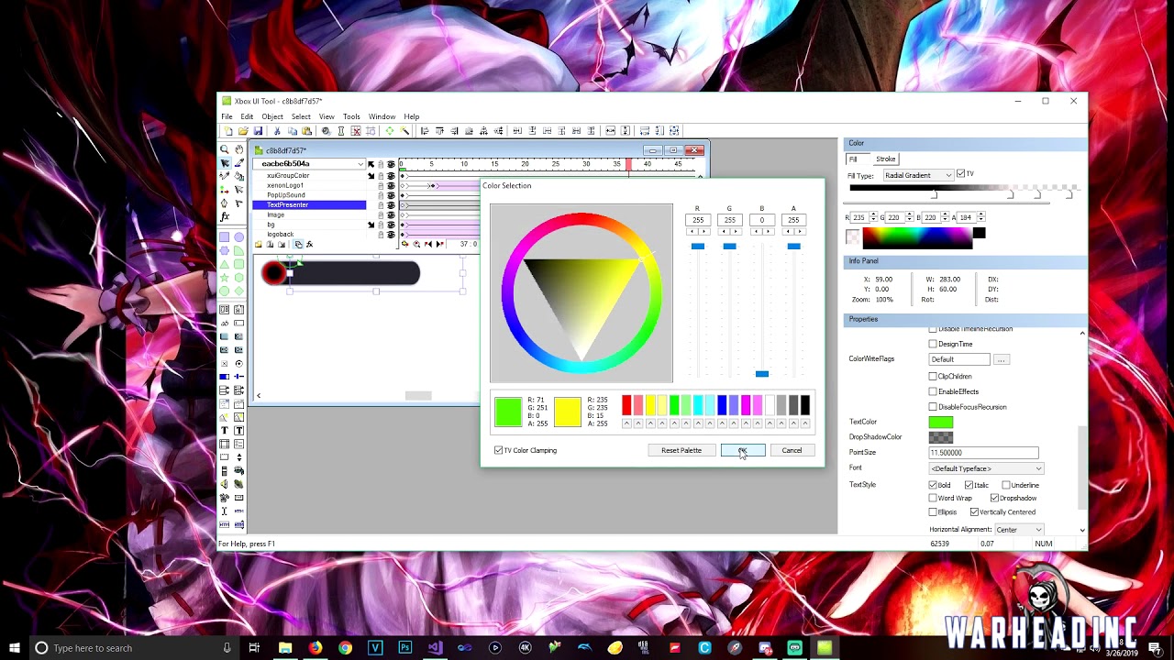Toggle visibility eye of xenonLogo1 layer
The width and height of the screenshot is (1174, 660).
click(x=391, y=185)
